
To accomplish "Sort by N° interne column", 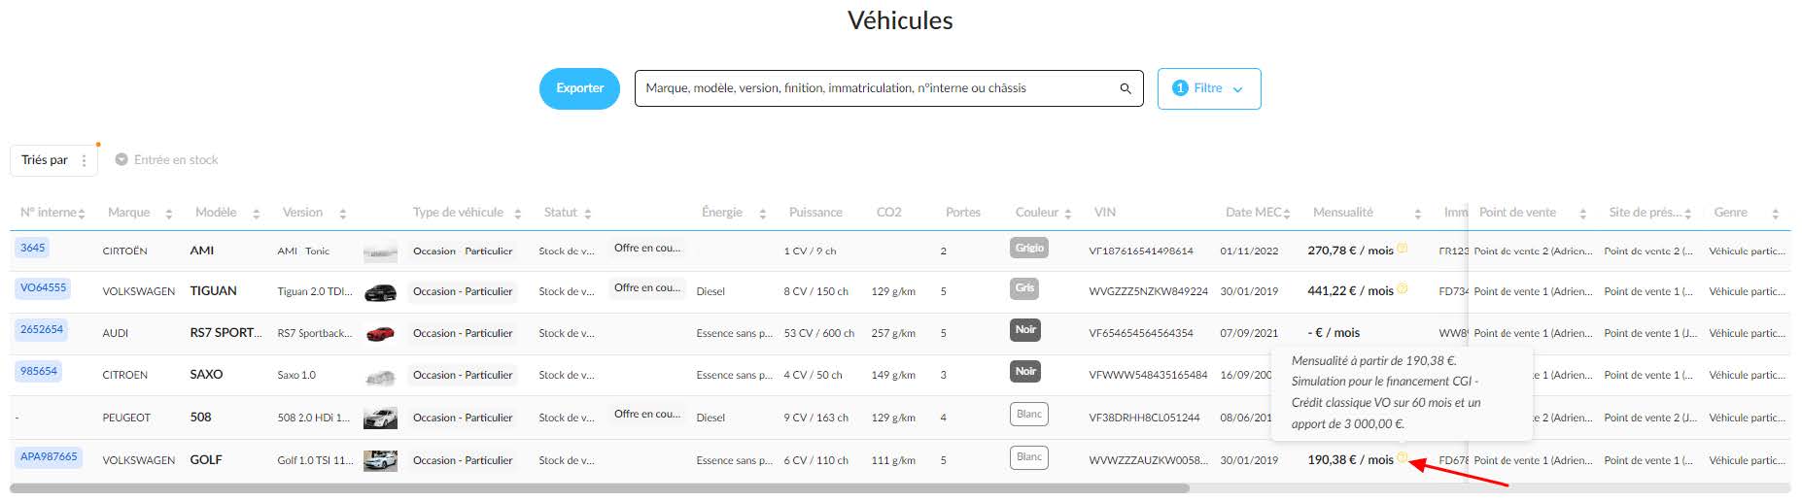I will [x=82, y=214].
